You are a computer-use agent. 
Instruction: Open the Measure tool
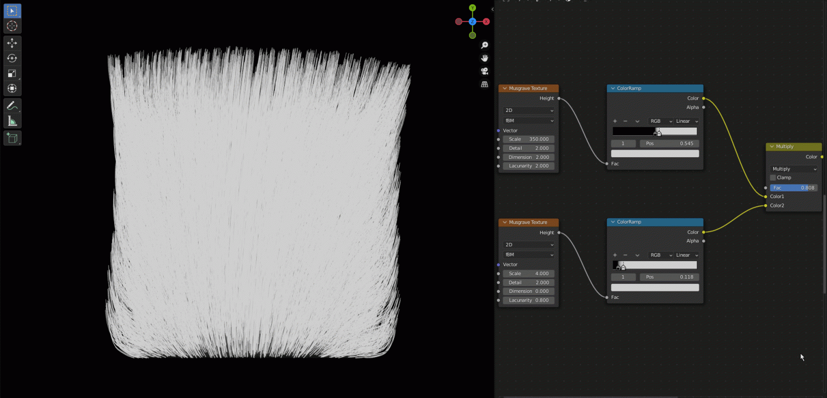coord(12,120)
